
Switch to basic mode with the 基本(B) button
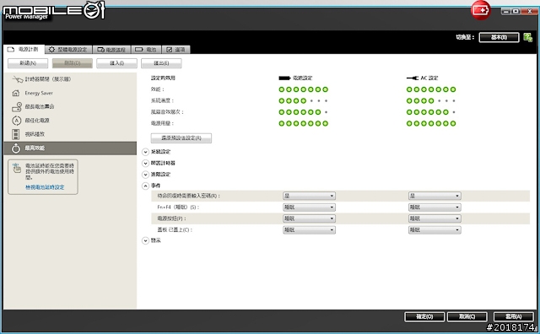499,37
